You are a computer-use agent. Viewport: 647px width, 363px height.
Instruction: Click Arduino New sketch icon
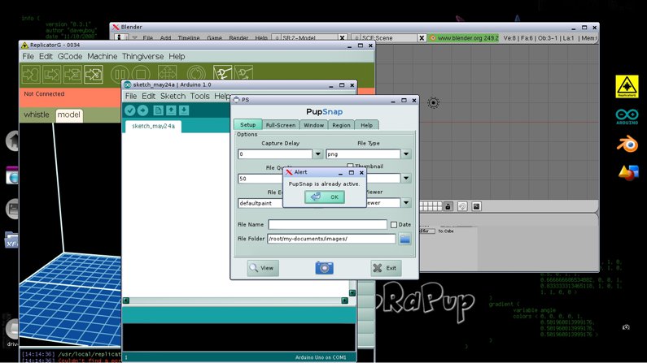click(x=158, y=110)
